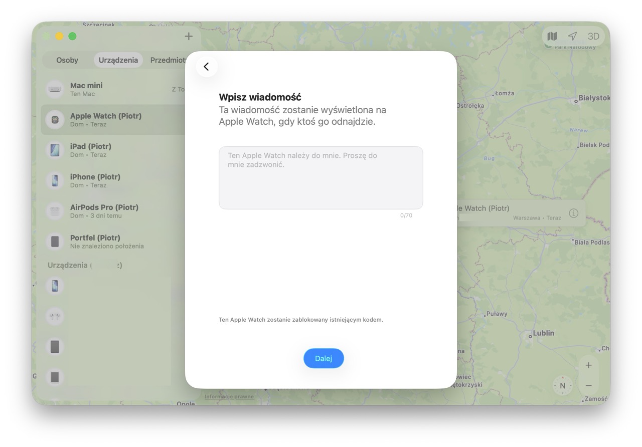Screen dimensions: 642x447
Task: Switch to the Osoby tab
Action: coord(67,60)
